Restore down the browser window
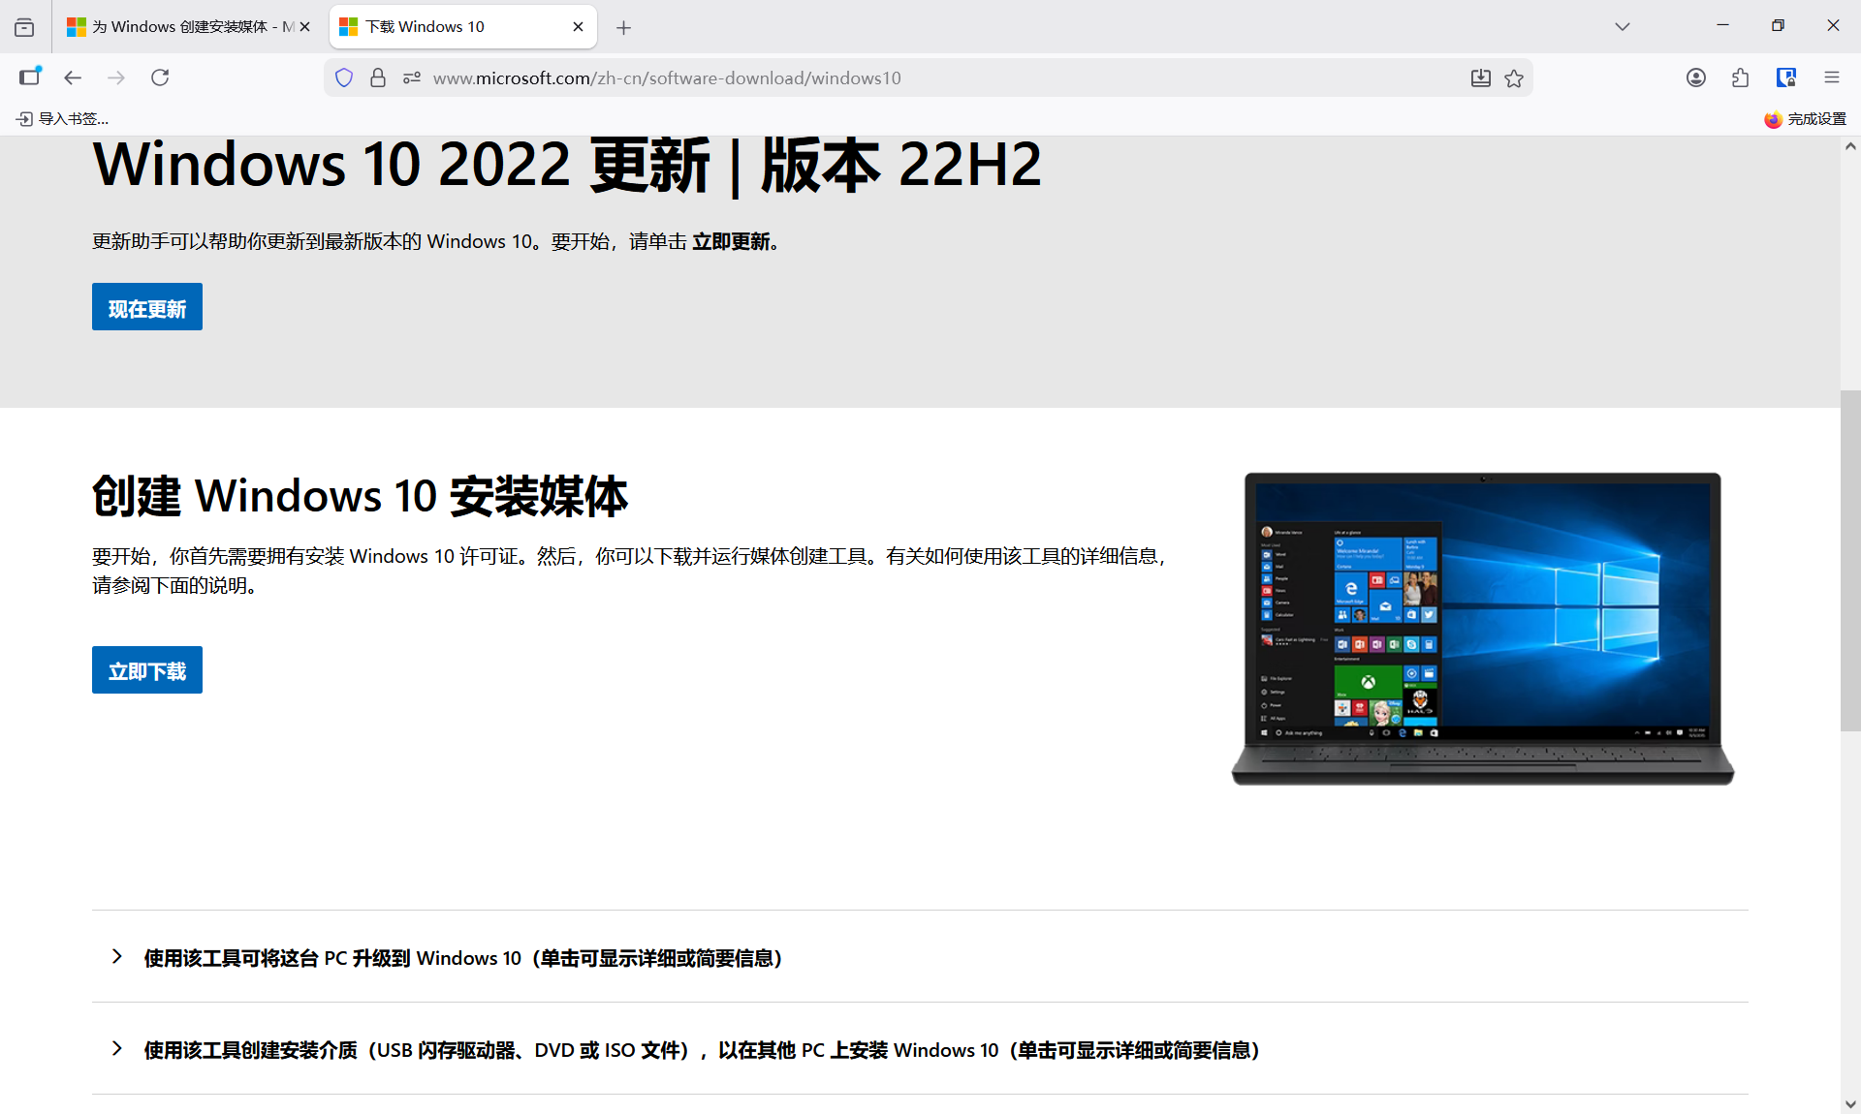Image resolution: width=1861 pixels, height=1114 pixels. tap(1778, 26)
